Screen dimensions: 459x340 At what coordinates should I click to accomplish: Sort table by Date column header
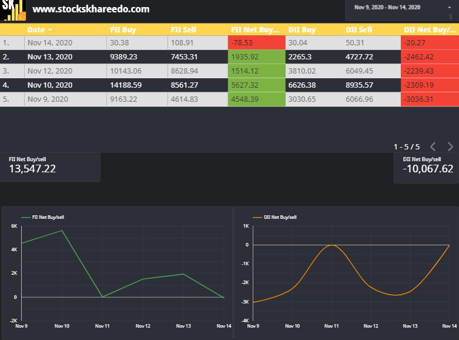pyautogui.click(x=36, y=30)
